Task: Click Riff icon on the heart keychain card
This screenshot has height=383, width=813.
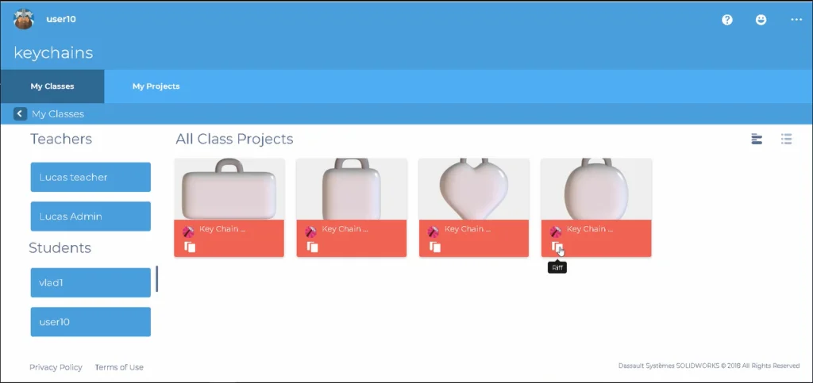Action: [434, 247]
